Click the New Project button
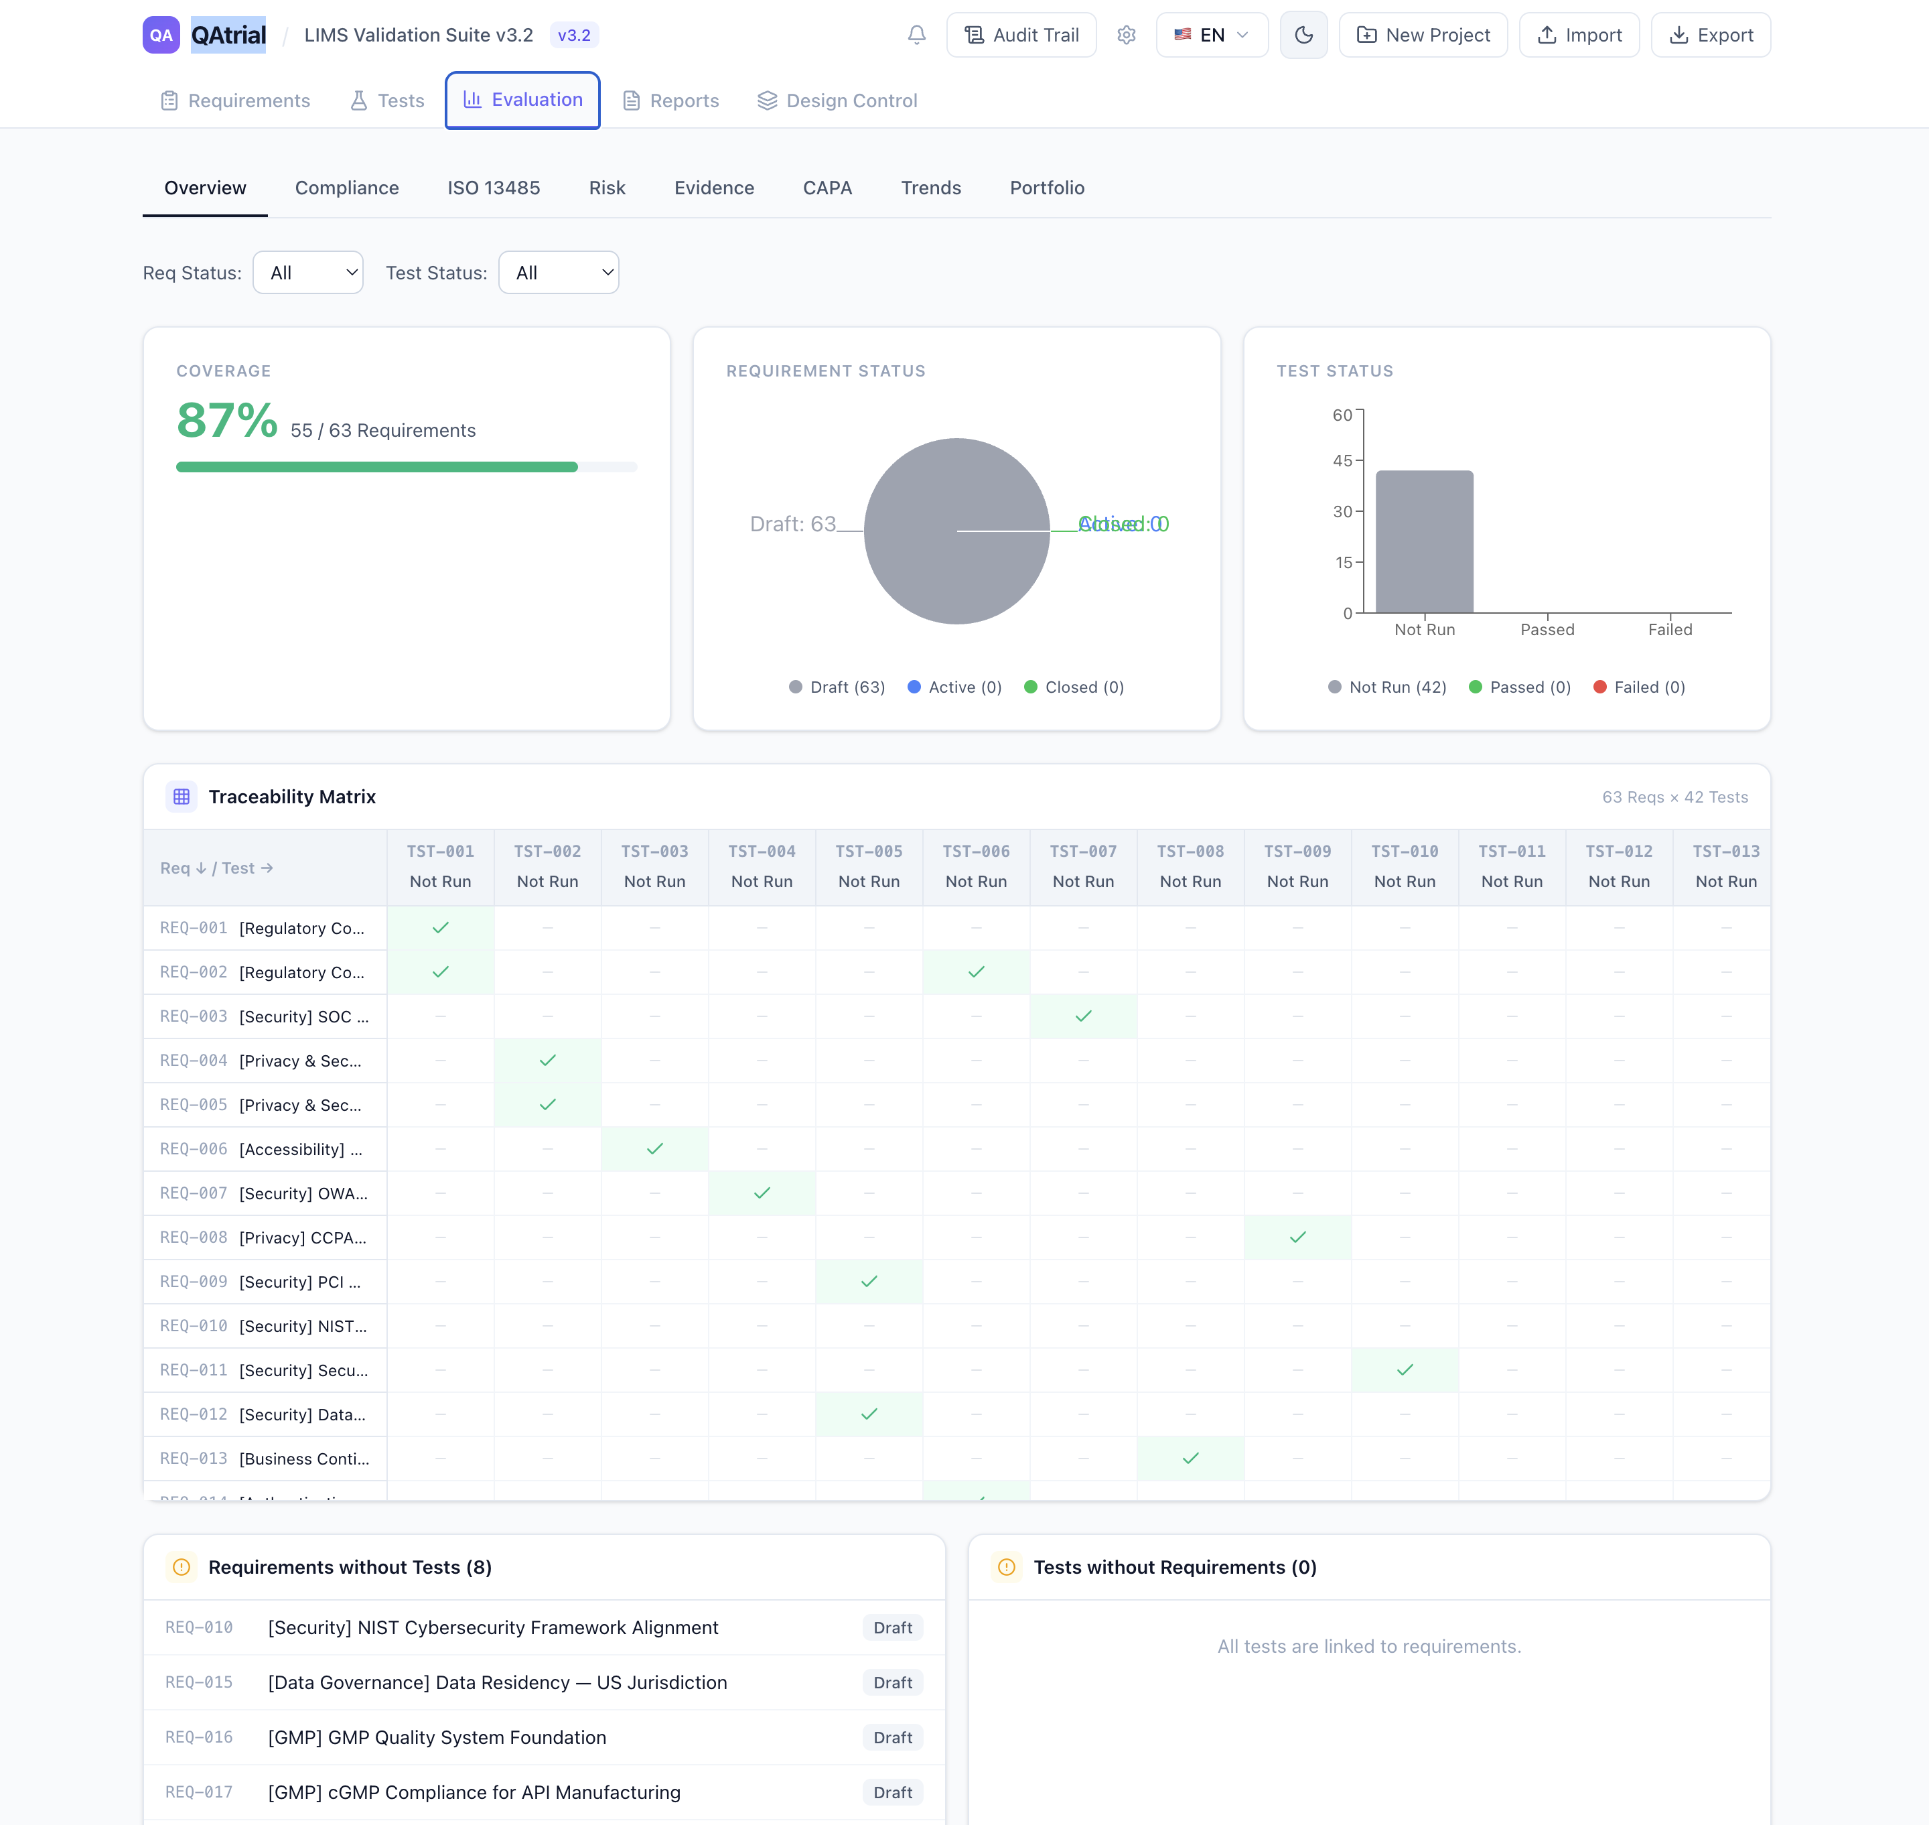The width and height of the screenshot is (1929, 1825). 1423,35
